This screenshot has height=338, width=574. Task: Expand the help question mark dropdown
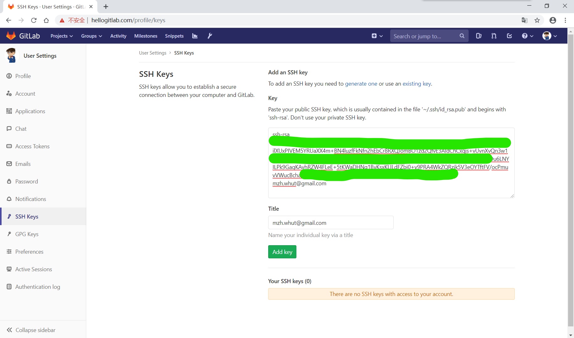(528, 36)
